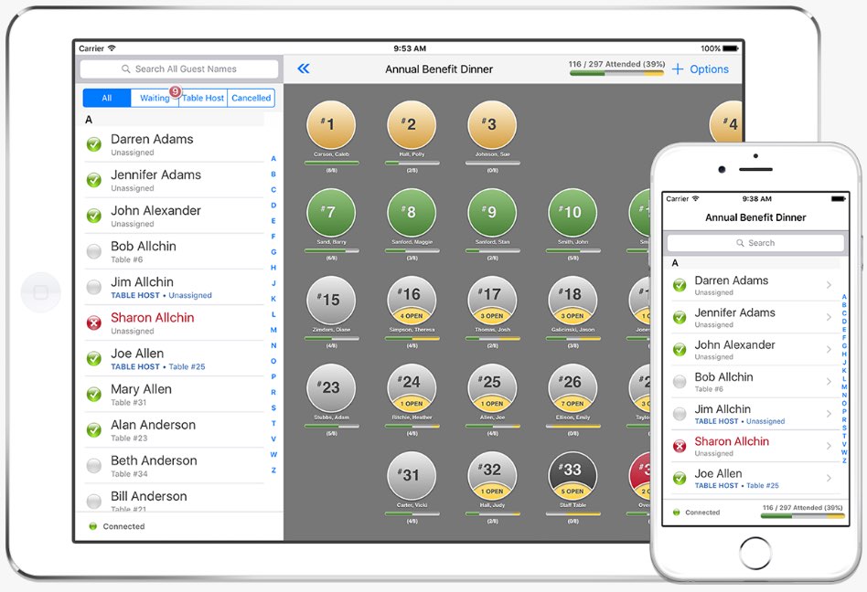Expand Darren Adams details on iPhone
The width and height of the screenshot is (867, 592).
(x=829, y=285)
